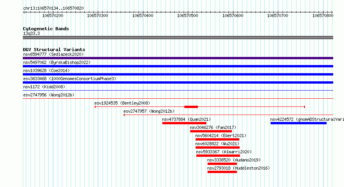The height and width of the screenshot is (187, 344).
Task: Select the dark purple nsv6594777 variant bar
Action: point(178,58)
